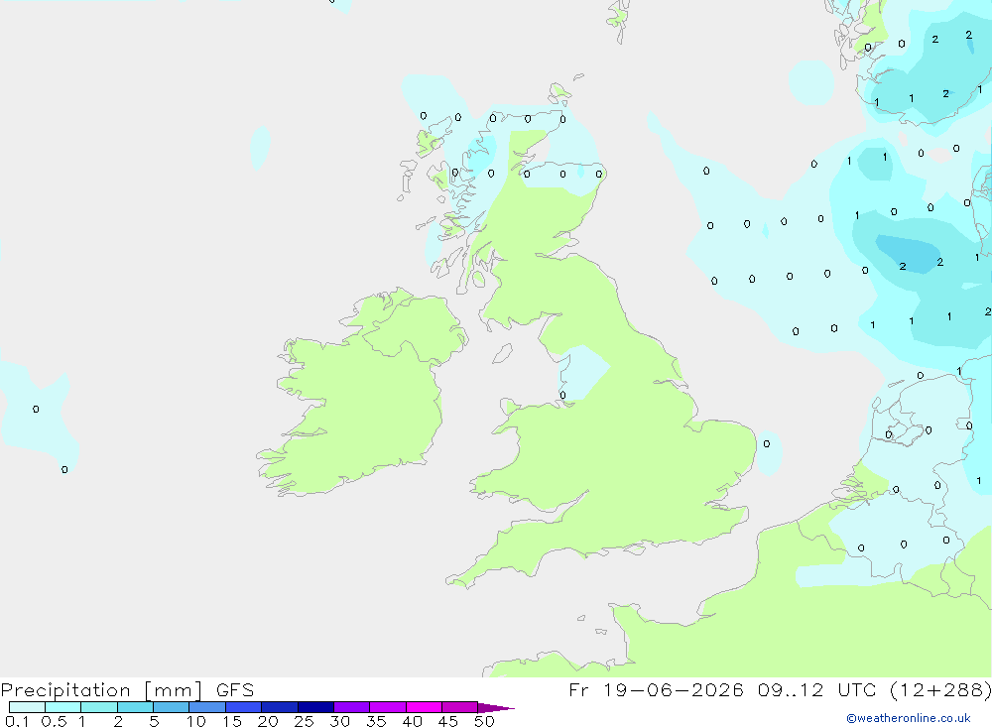Click the legend value '25'

(304, 721)
